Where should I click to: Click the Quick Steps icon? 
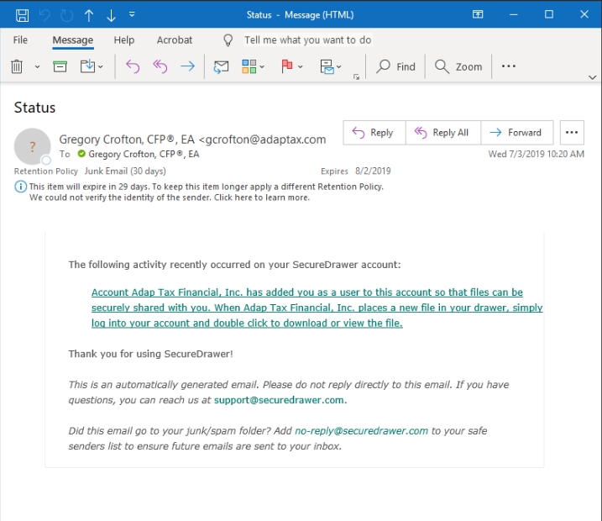[x=327, y=67]
